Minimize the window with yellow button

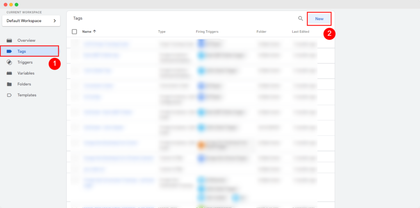click(x=11, y=5)
